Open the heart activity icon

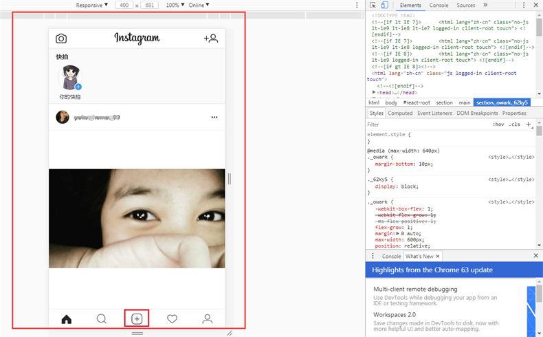click(172, 318)
